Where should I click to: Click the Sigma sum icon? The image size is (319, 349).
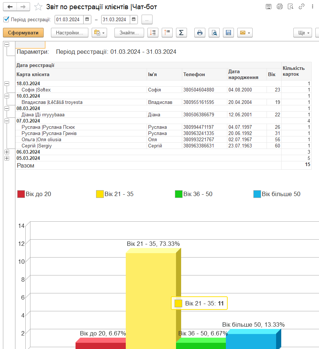click(x=181, y=33)
